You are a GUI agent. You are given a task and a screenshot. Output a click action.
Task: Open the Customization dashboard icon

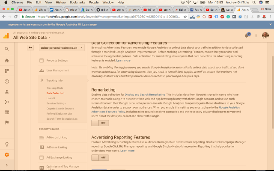point(6,71)
